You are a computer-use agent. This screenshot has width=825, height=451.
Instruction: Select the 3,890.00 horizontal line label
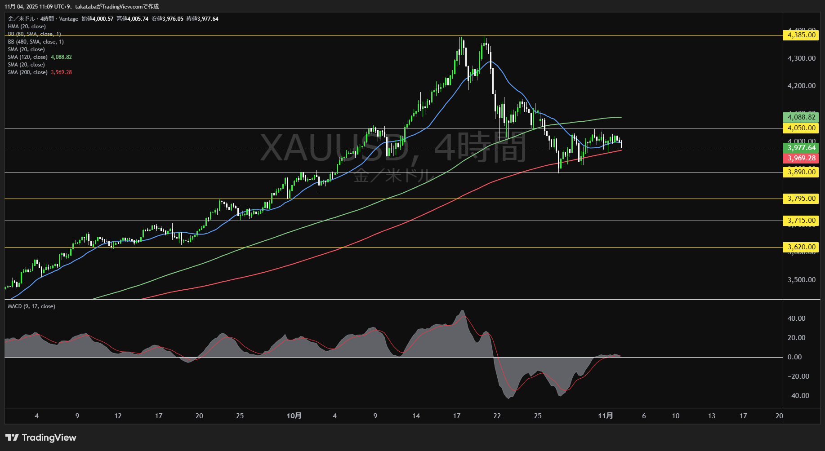coord(801,172)
